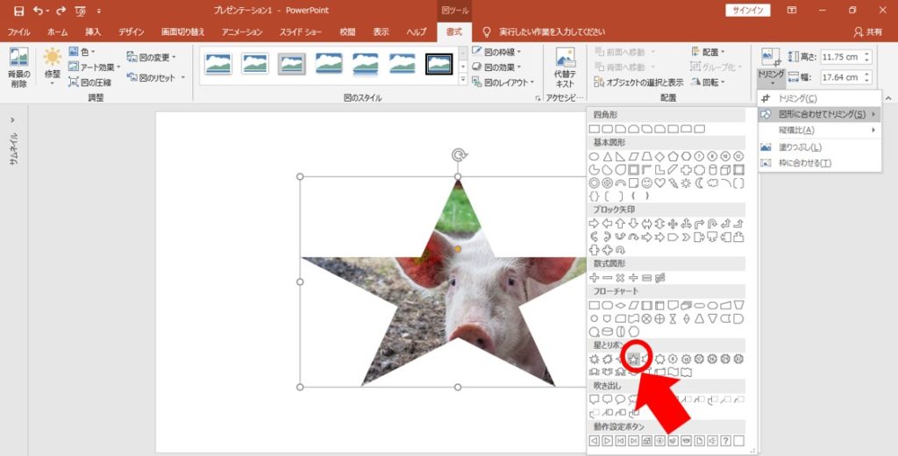Click the サインイン sign-in button

pos(748,11)
